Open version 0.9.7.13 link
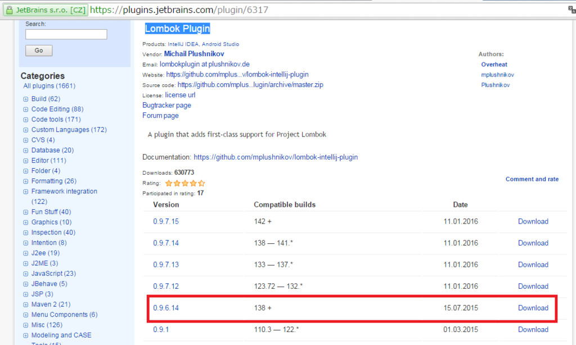This screenshot has height=345, width=576. click(x=166, y=265)
